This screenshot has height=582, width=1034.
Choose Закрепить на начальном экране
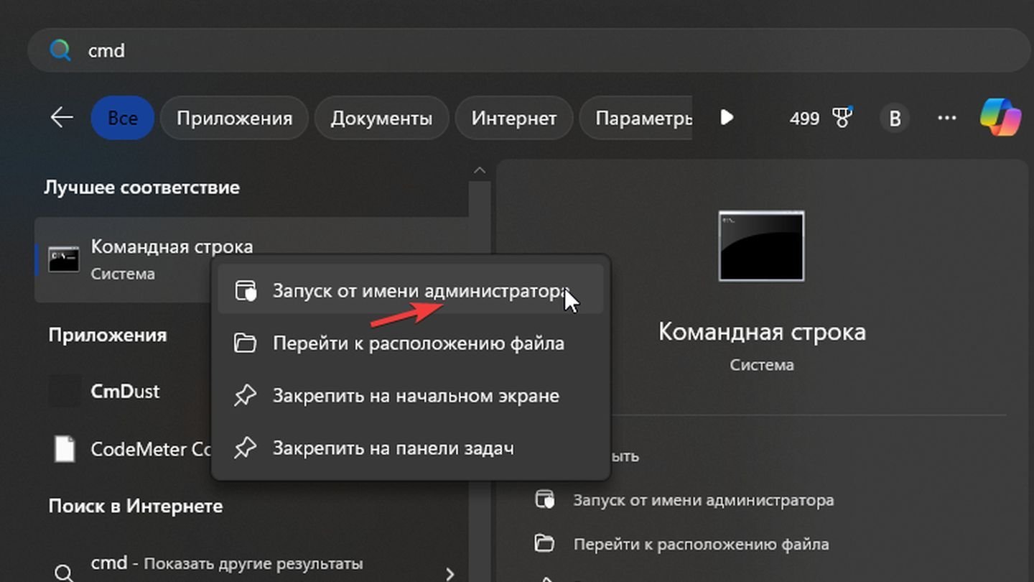pos(411,395)
